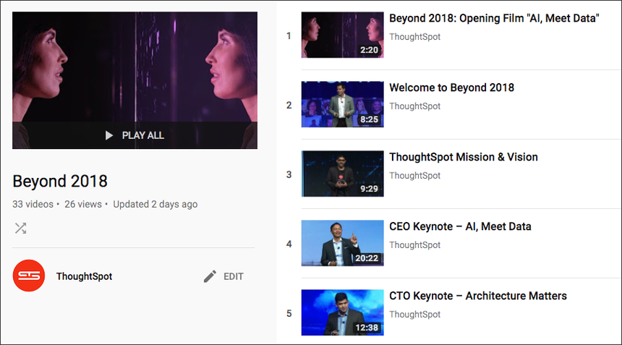Open the ThoughtSpot channel avatar logo
The width and height of the screenshot is (622, 345).
click(28, 276)
